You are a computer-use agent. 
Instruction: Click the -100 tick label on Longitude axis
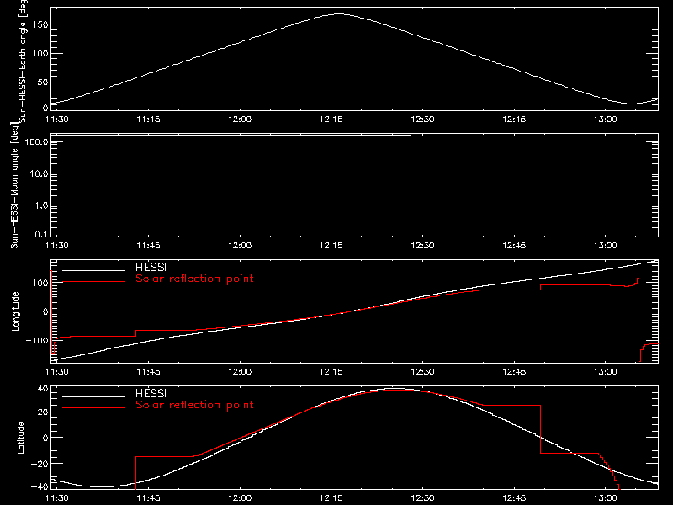(37, 340)
